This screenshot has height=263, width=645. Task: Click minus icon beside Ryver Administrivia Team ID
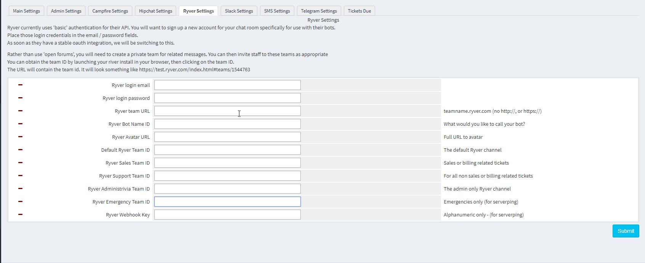[20, 188]
